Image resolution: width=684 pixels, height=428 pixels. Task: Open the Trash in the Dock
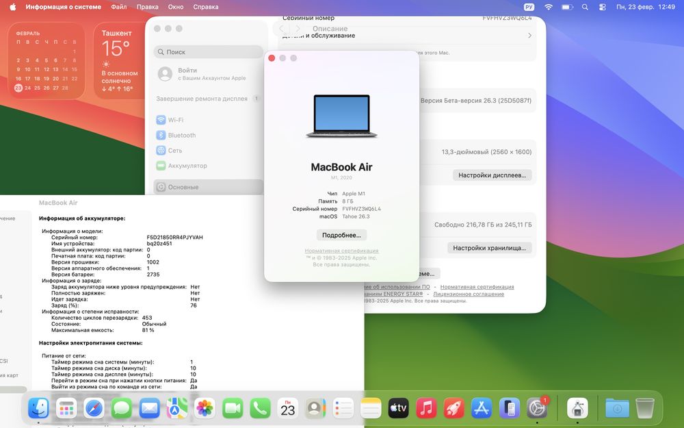click(645, 408)
